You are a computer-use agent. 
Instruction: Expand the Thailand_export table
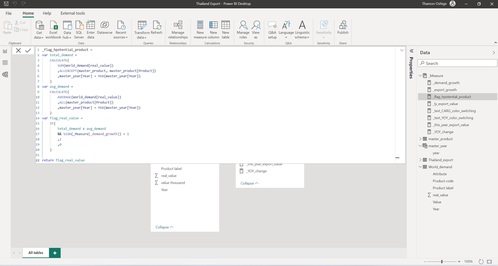[x=420, y=160]
